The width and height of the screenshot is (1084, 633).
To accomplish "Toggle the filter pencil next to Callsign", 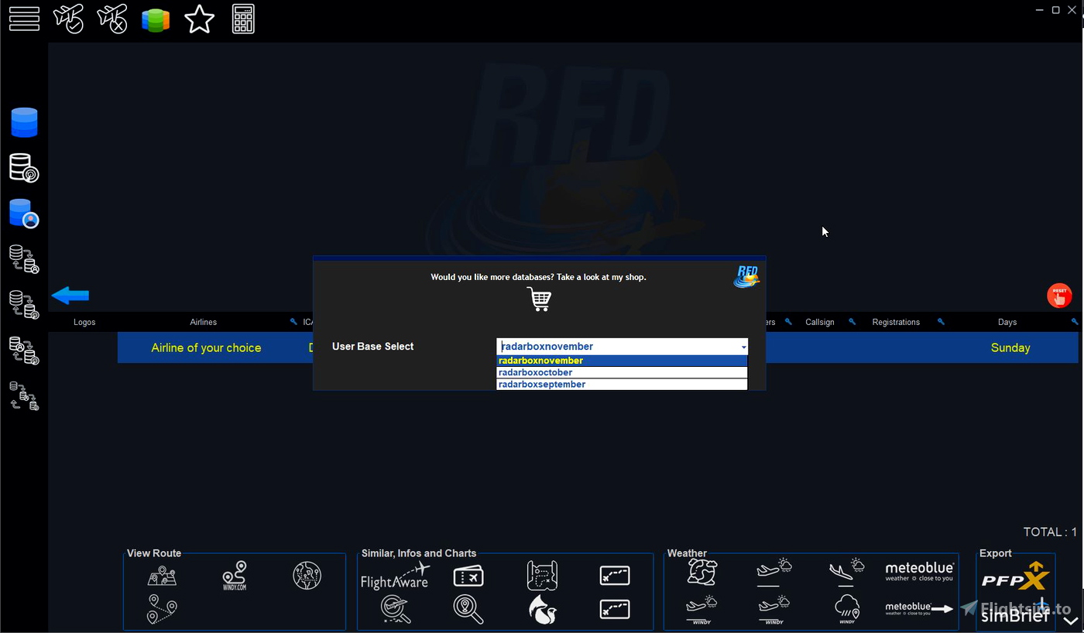I will click(x=852, y=320).
